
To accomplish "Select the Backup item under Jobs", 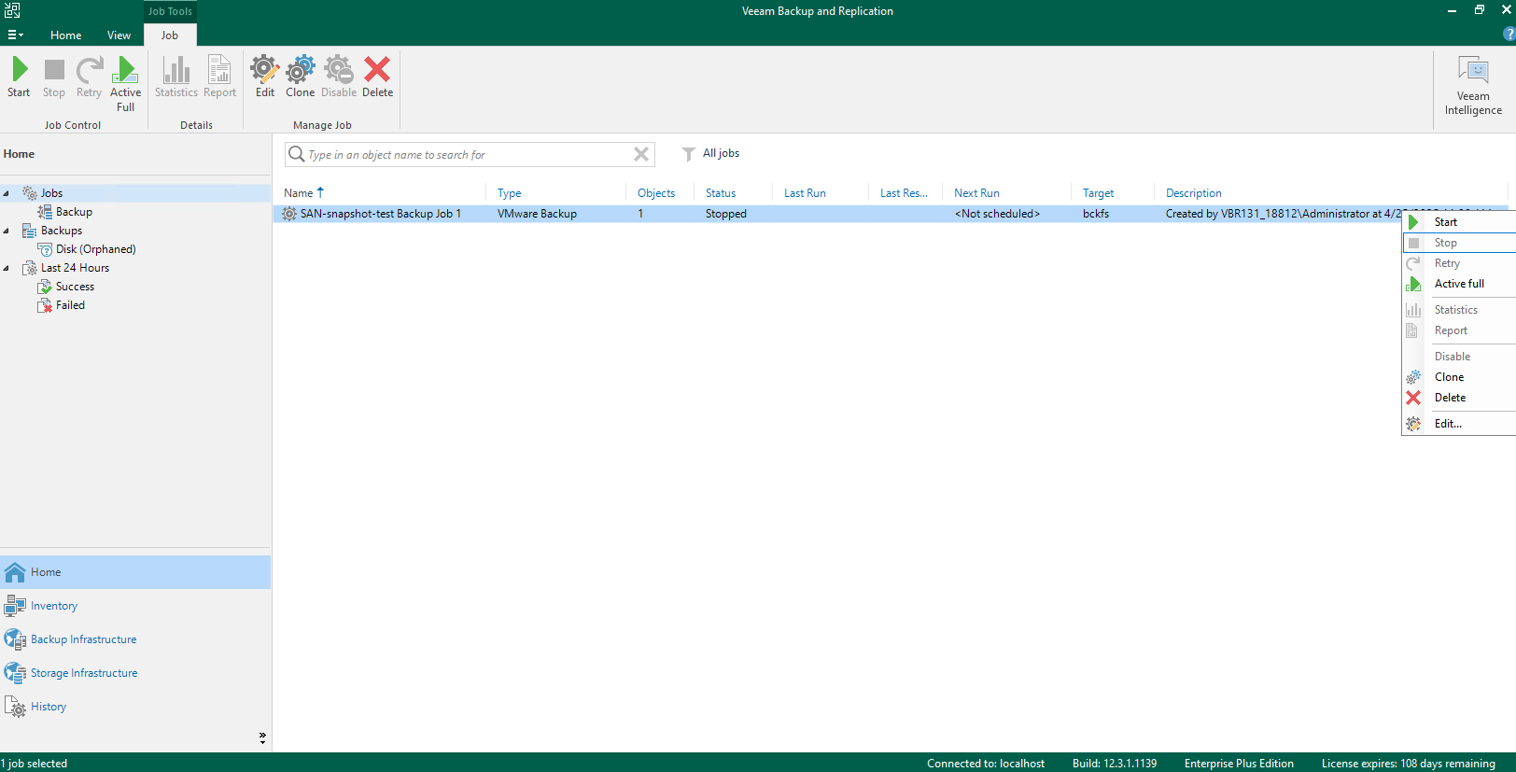I will (x=74, y=212).
